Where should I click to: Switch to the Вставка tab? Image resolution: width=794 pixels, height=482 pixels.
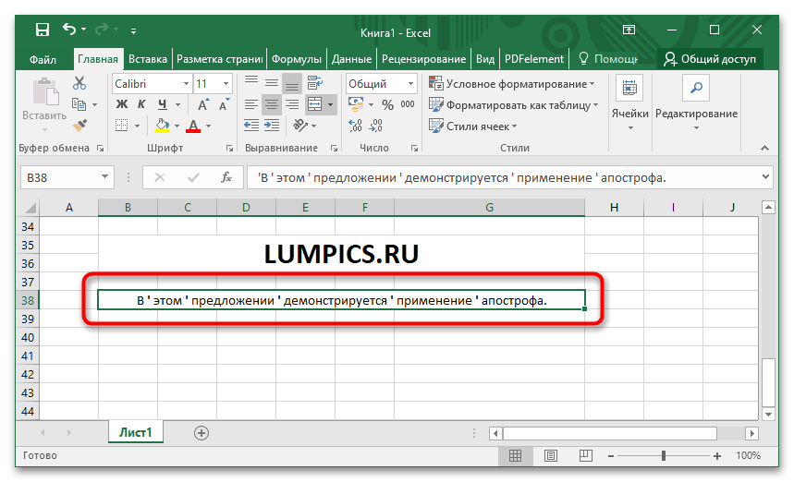pos(148,59)
